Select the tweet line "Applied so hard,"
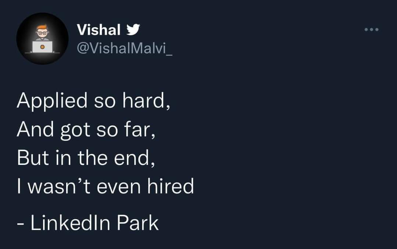Screen dimensions: 397x249 pos(94,101)
